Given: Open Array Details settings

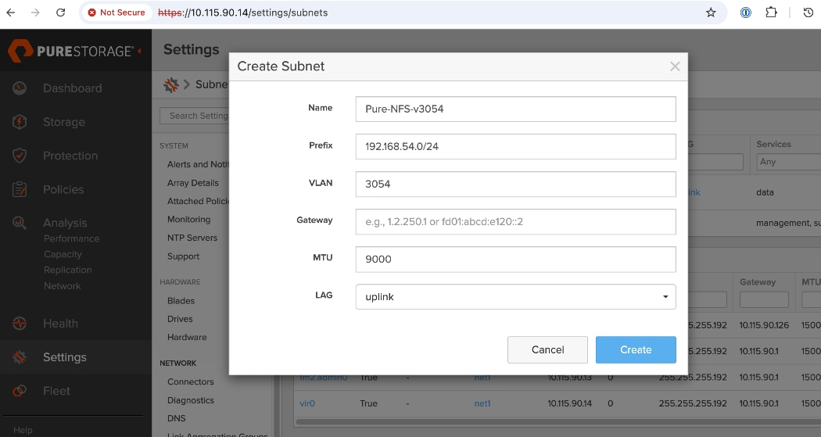Looking at the screenshot, I should click(x=192, y=183).
